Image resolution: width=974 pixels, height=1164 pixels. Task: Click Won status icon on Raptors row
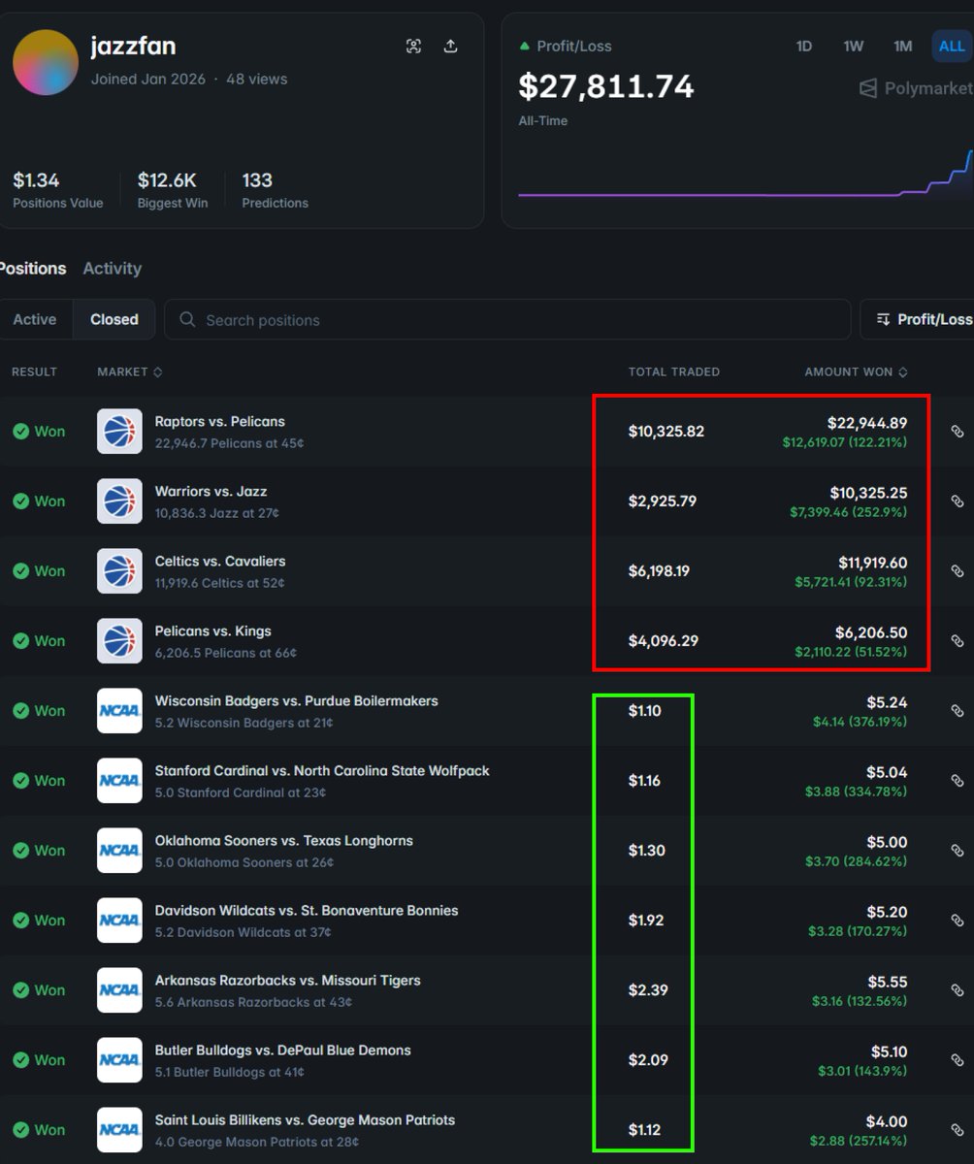[20, 432]
